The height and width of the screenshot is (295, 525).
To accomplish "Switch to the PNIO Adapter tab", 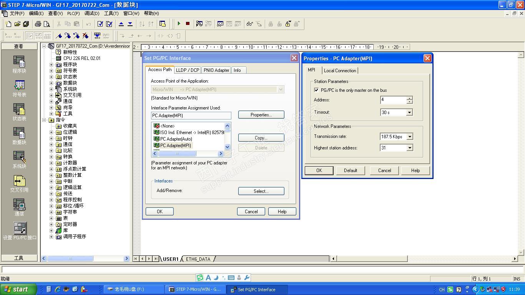I will click(216, 70).
